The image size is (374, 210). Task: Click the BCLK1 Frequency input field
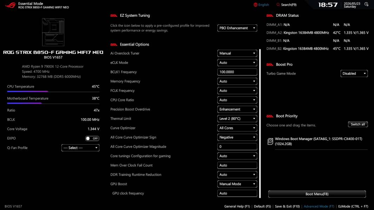tap(237, 72)
